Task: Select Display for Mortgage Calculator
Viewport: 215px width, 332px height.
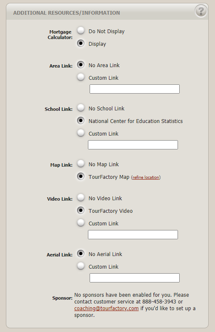Action: (81, 43)
